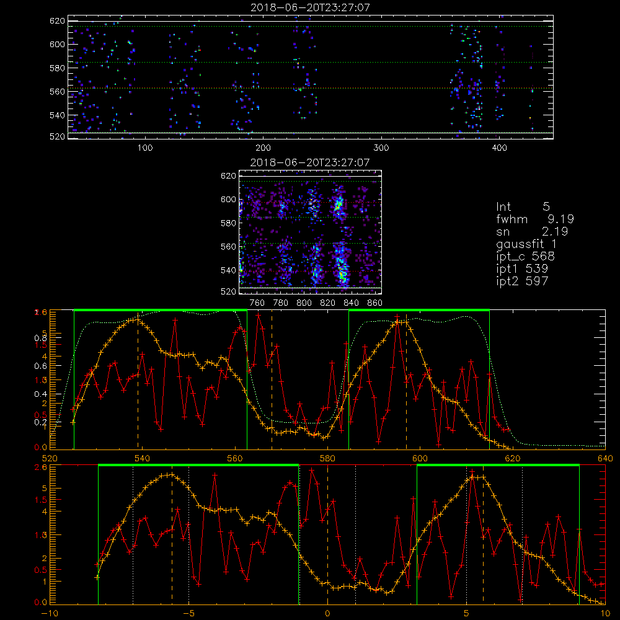Select the 'ipt2 597' entry
Viewport: 620px width, 620px height.
pyautogui.click(x=522, y=281)
